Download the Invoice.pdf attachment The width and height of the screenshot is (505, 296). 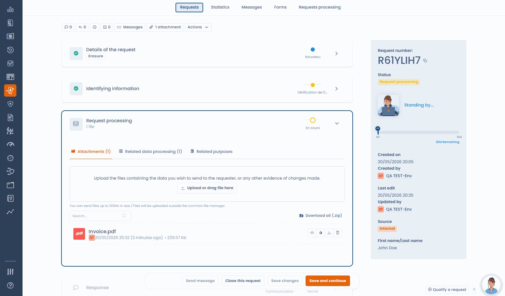point(329,233)
